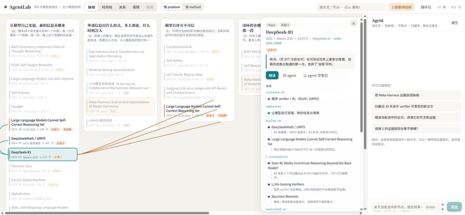Choose 让 agent 写笔记 in the panel
This screenshot has width=465, height=215.
315,76
